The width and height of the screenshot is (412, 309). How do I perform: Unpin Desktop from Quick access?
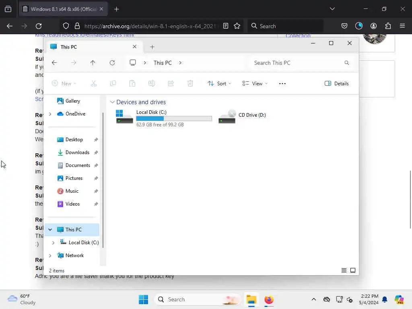pos(96,140)
